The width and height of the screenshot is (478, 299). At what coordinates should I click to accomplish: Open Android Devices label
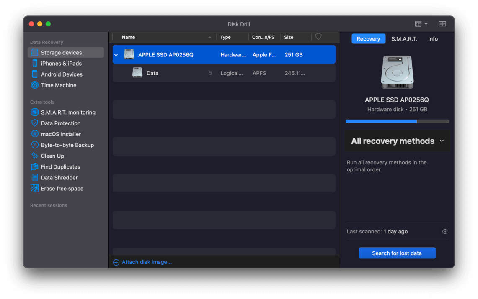click(x=62, y=74)
